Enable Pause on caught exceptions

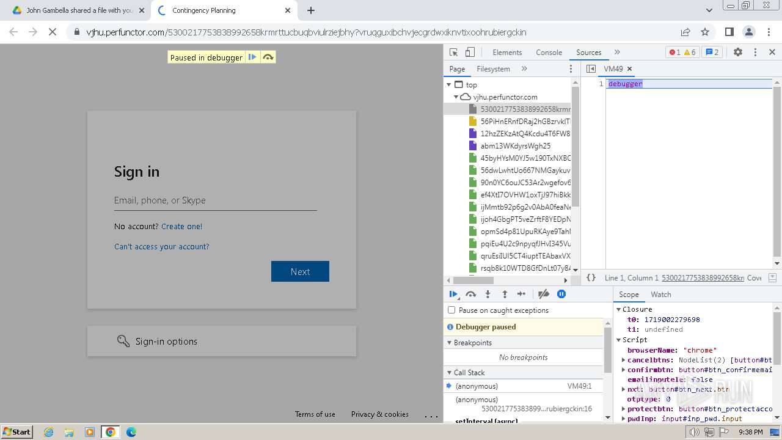point(451,310)
